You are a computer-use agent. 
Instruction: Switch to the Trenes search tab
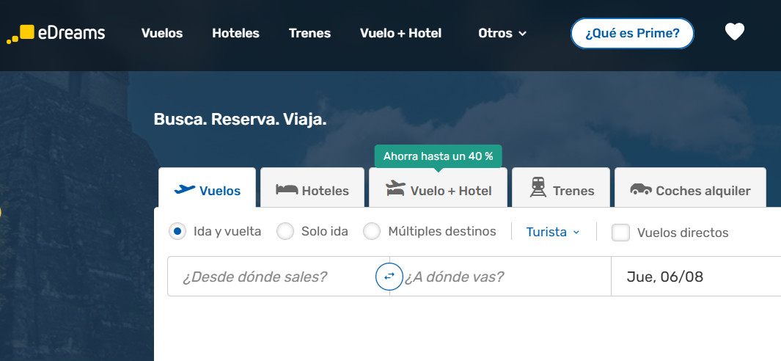point(561,188)
